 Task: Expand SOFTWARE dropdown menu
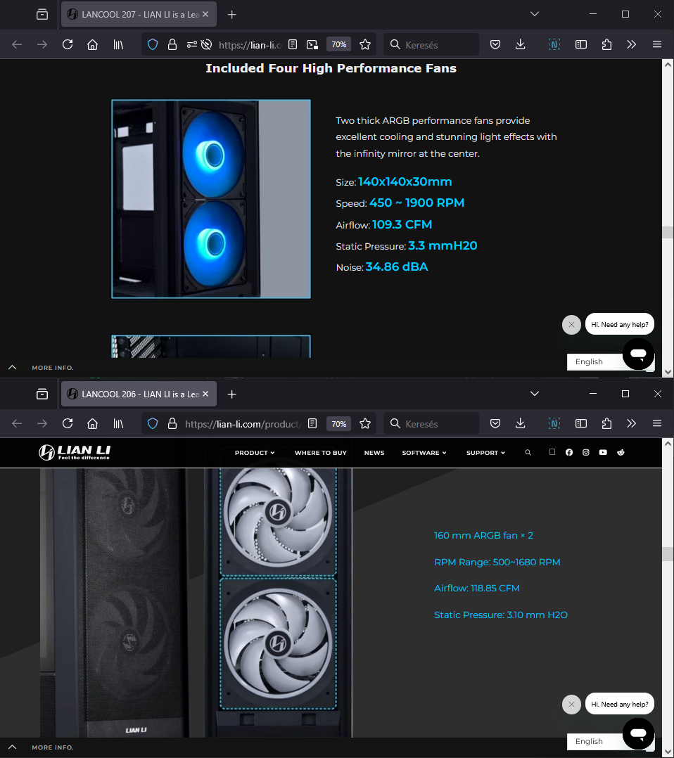click(x=424, y=453)
